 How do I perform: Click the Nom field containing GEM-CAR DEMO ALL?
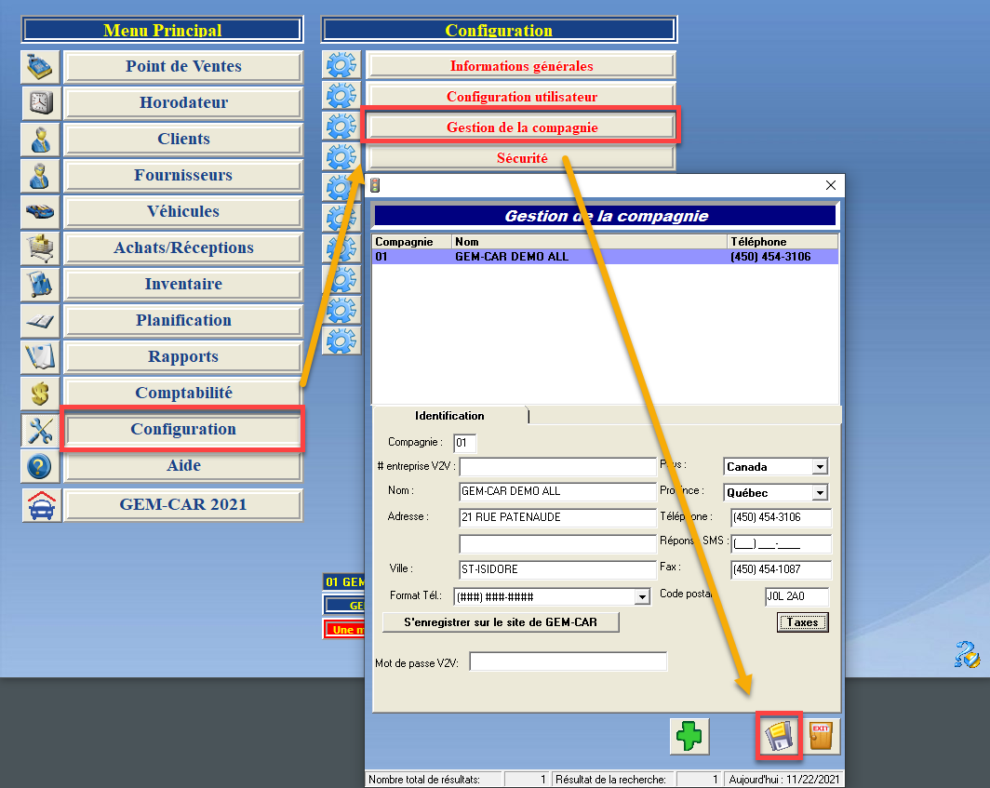557,491
